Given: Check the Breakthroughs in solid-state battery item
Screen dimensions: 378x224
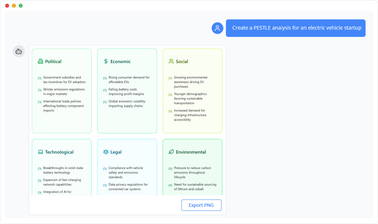Looking at the screenshot, I should point(39,168).
